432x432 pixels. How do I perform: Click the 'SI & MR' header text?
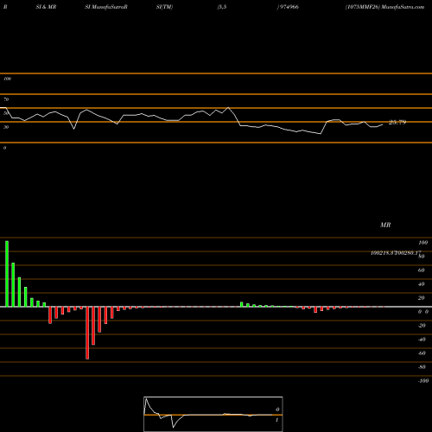[46, 7]
